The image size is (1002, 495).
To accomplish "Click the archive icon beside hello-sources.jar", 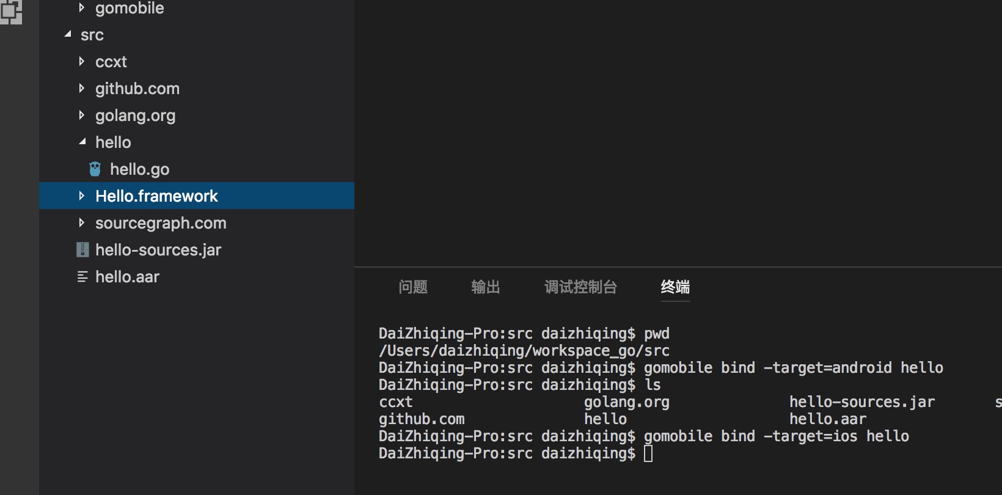I will point(82,249).
